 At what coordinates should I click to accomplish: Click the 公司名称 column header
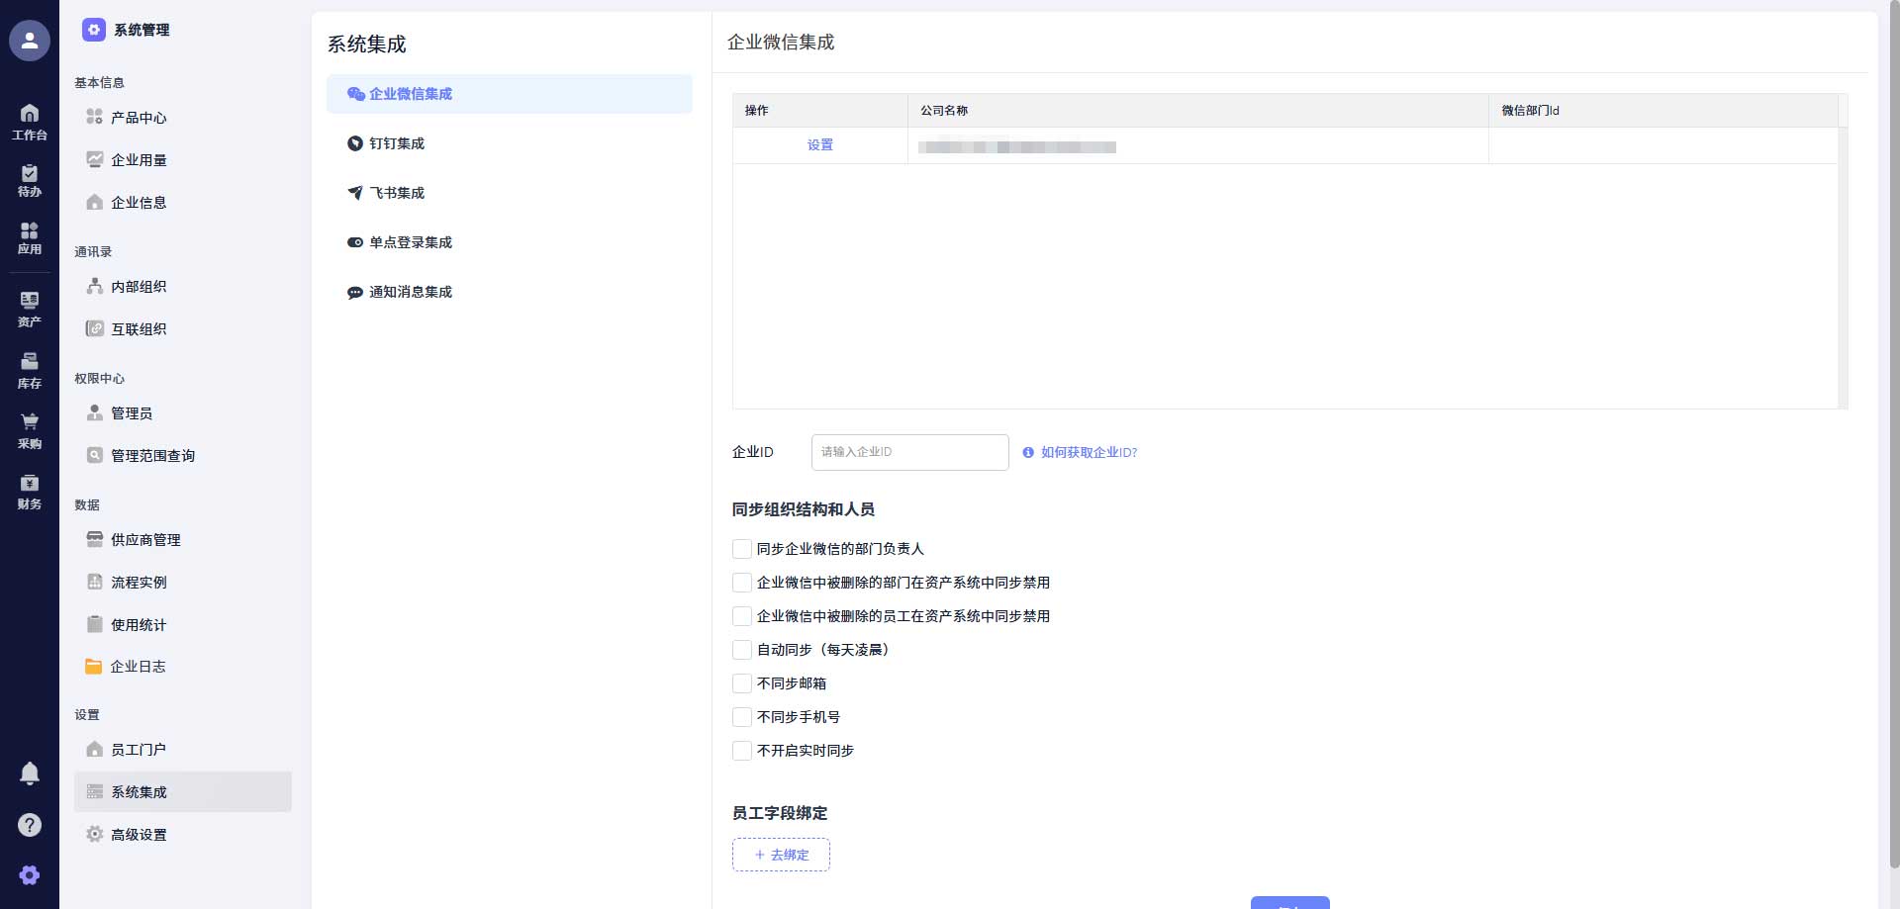(1198, 111)
